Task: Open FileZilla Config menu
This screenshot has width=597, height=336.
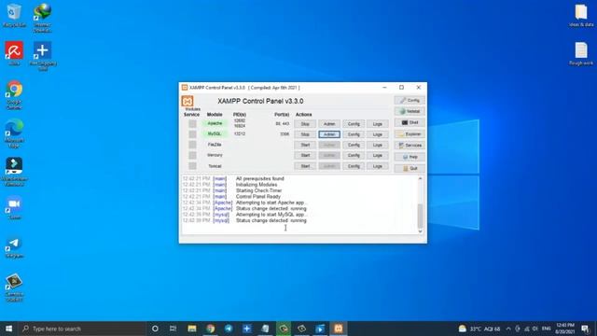Action: point(354,145)
